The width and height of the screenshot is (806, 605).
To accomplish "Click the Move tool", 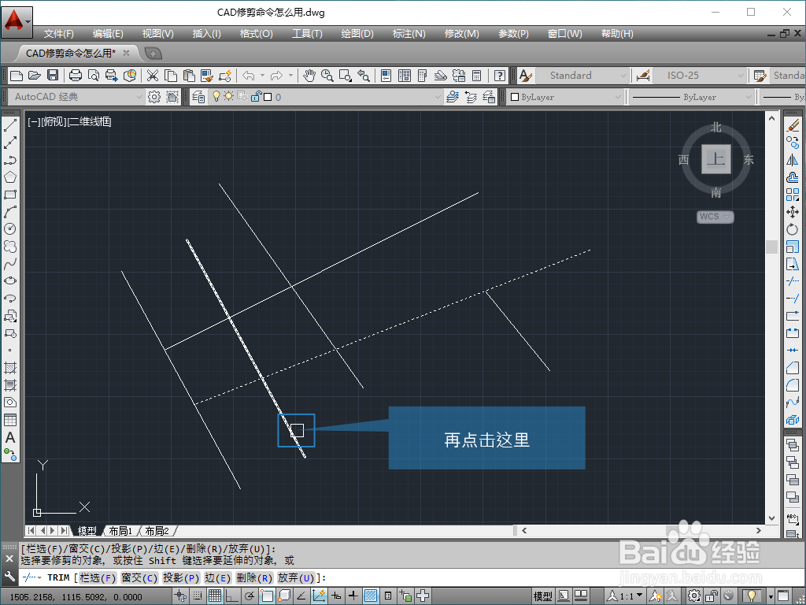I will tap(793, 212).
